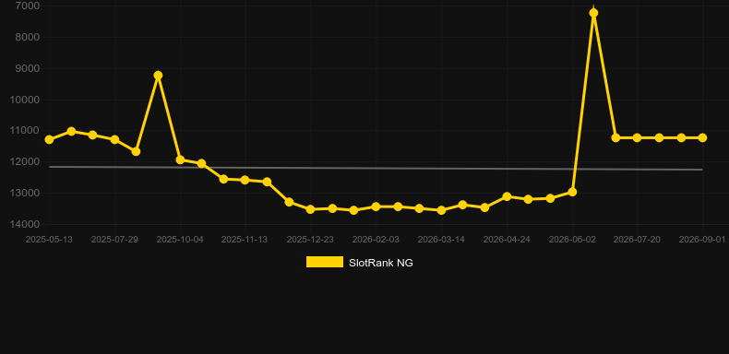Click the 2026-06-02 x-axis date label

click(572, 240)
